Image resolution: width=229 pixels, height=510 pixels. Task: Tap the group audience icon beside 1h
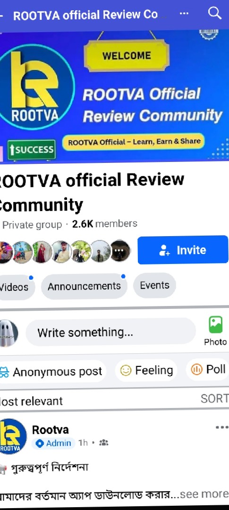coord(104,442)
